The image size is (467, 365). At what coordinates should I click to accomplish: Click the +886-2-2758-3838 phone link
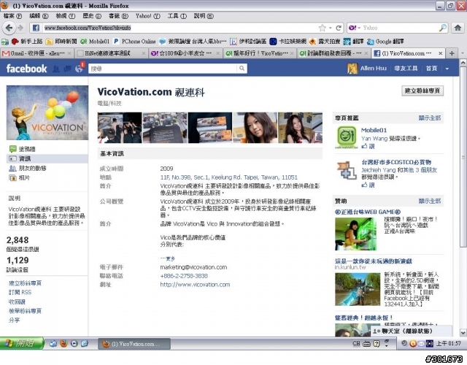coord(184,276)
